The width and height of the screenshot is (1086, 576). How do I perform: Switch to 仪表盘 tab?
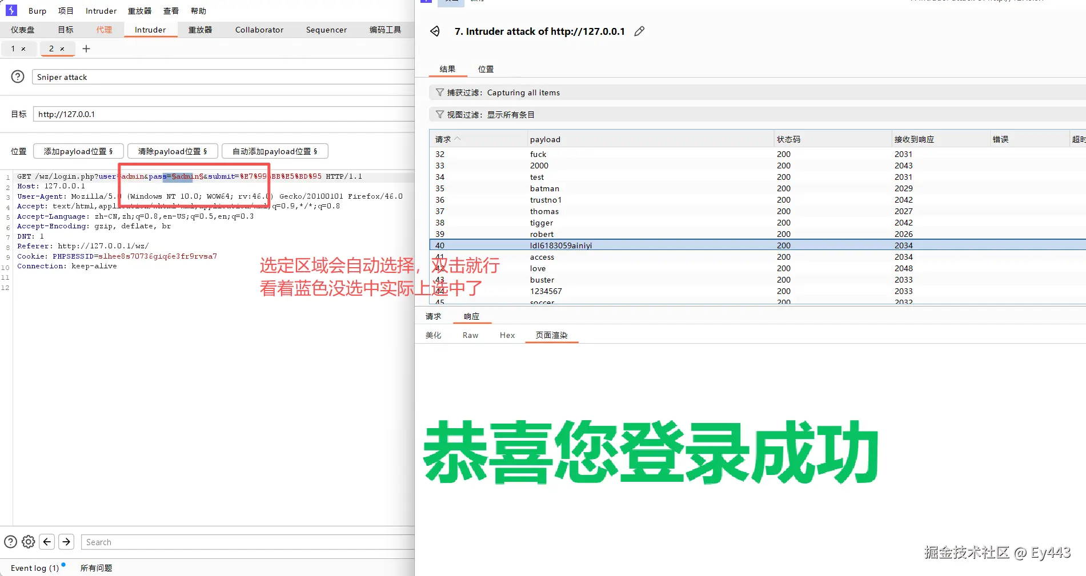23,30
